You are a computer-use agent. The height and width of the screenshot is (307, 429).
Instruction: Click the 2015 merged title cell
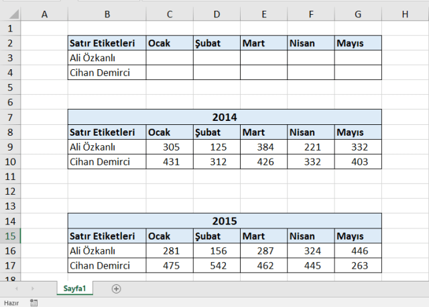[x=225, y=221]
